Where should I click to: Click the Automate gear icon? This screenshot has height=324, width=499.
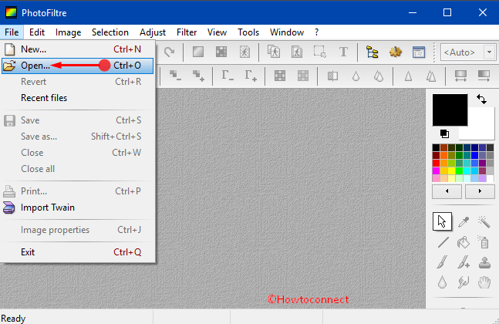tap(395, 52)
